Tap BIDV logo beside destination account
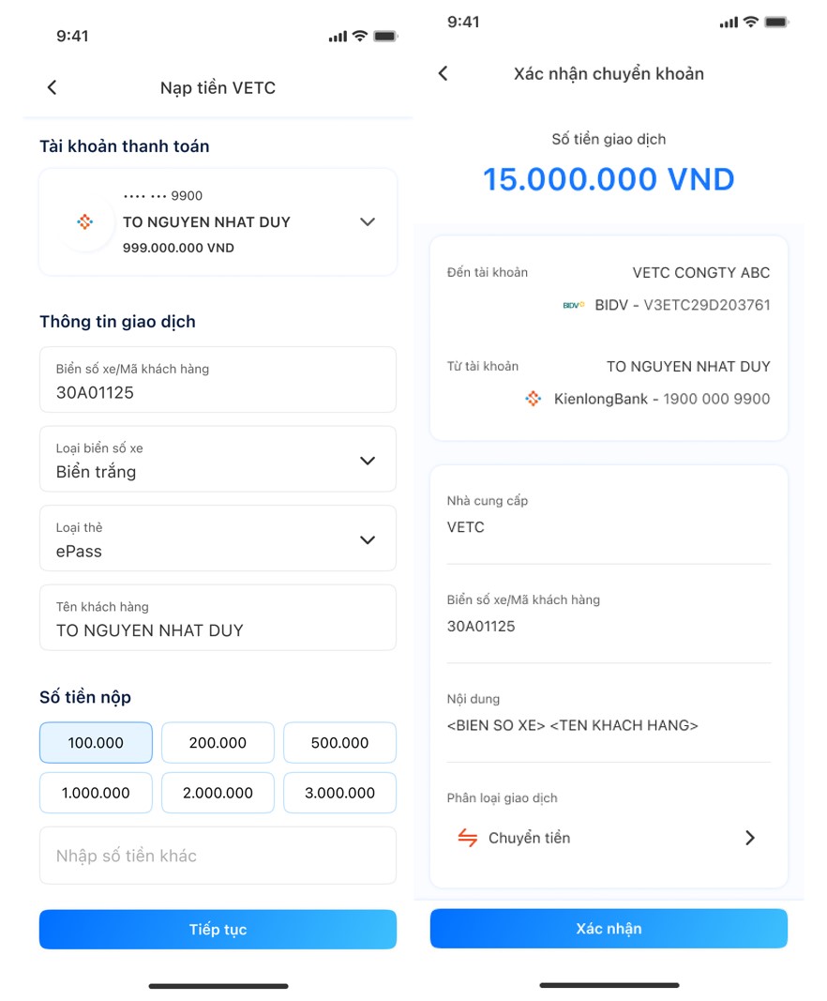 [x=574, y=305]
